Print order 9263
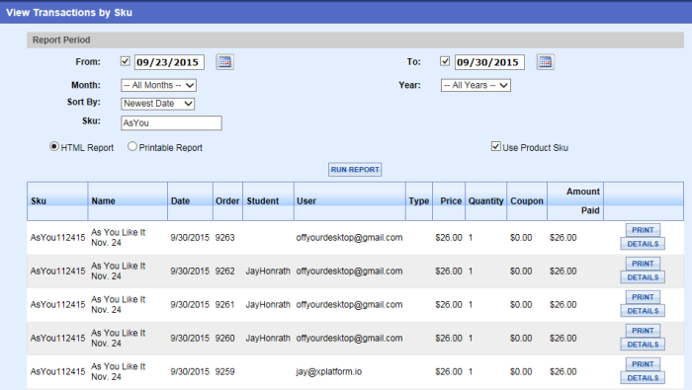This screenshot has width=692, height=390. pyautogui.click(x=643, y=230)
